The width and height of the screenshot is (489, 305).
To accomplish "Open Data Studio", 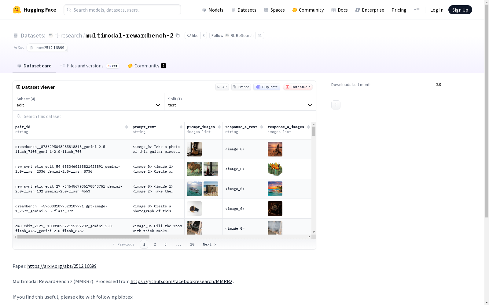I will pyautogui.click(x=298, y=87).
